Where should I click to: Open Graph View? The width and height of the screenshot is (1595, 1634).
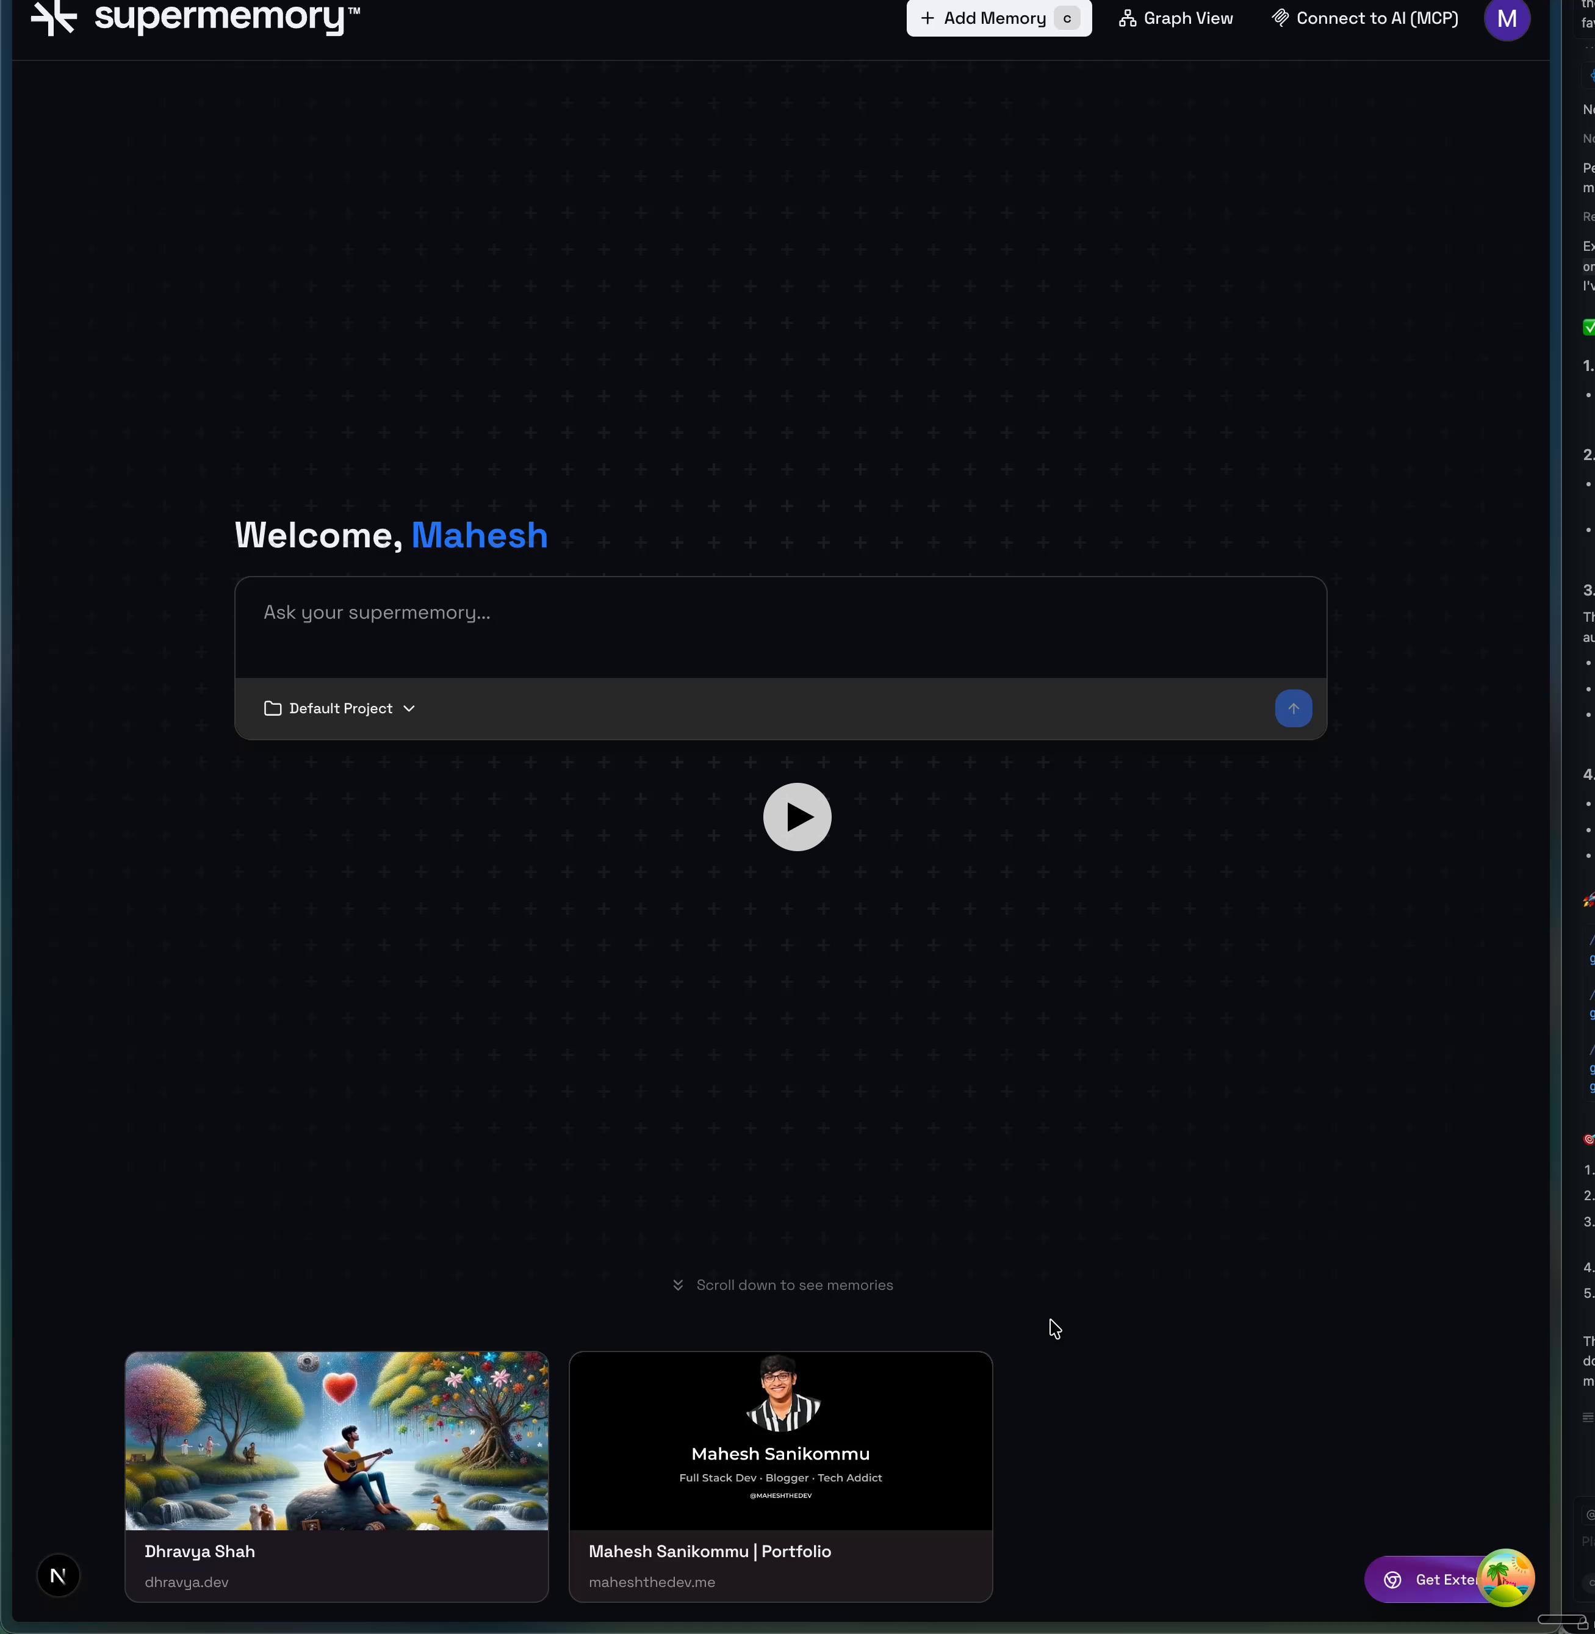1175,18
